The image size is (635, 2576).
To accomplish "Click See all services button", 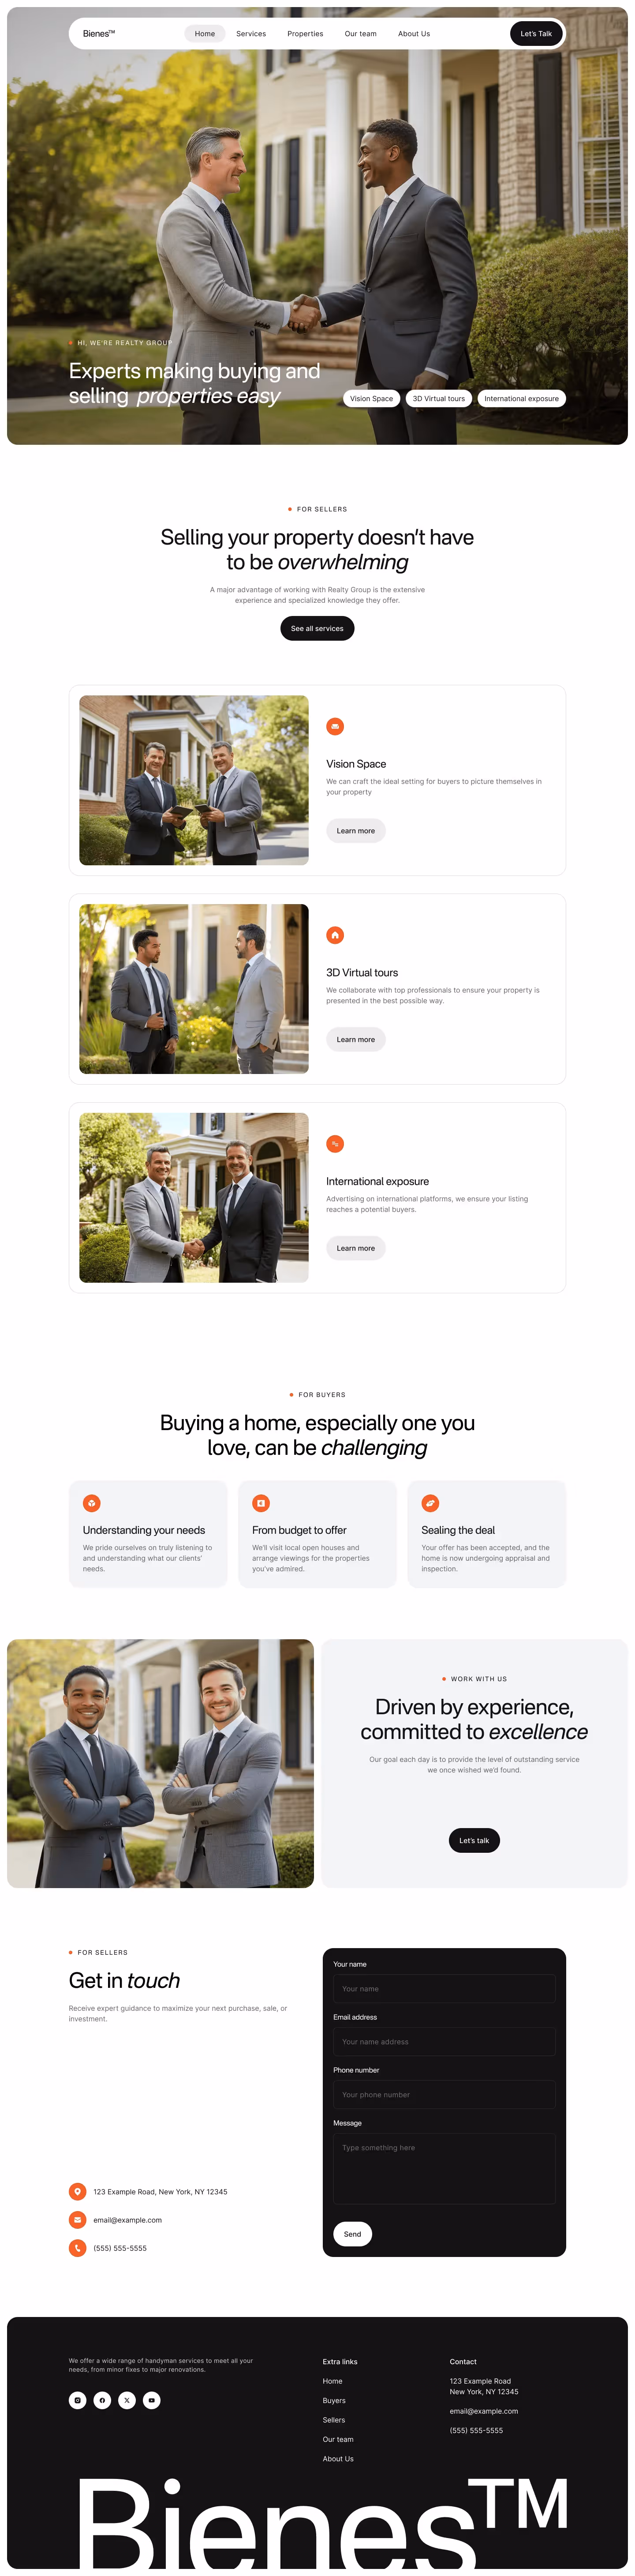I will pos(317,628).
